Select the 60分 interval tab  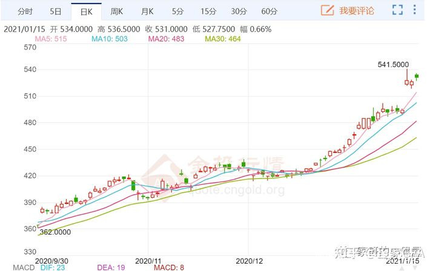coord(269,11)
